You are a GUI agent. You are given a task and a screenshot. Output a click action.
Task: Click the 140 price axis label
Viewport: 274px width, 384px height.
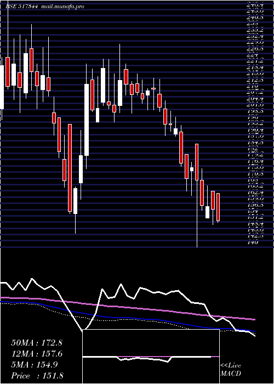click(252, 242)
